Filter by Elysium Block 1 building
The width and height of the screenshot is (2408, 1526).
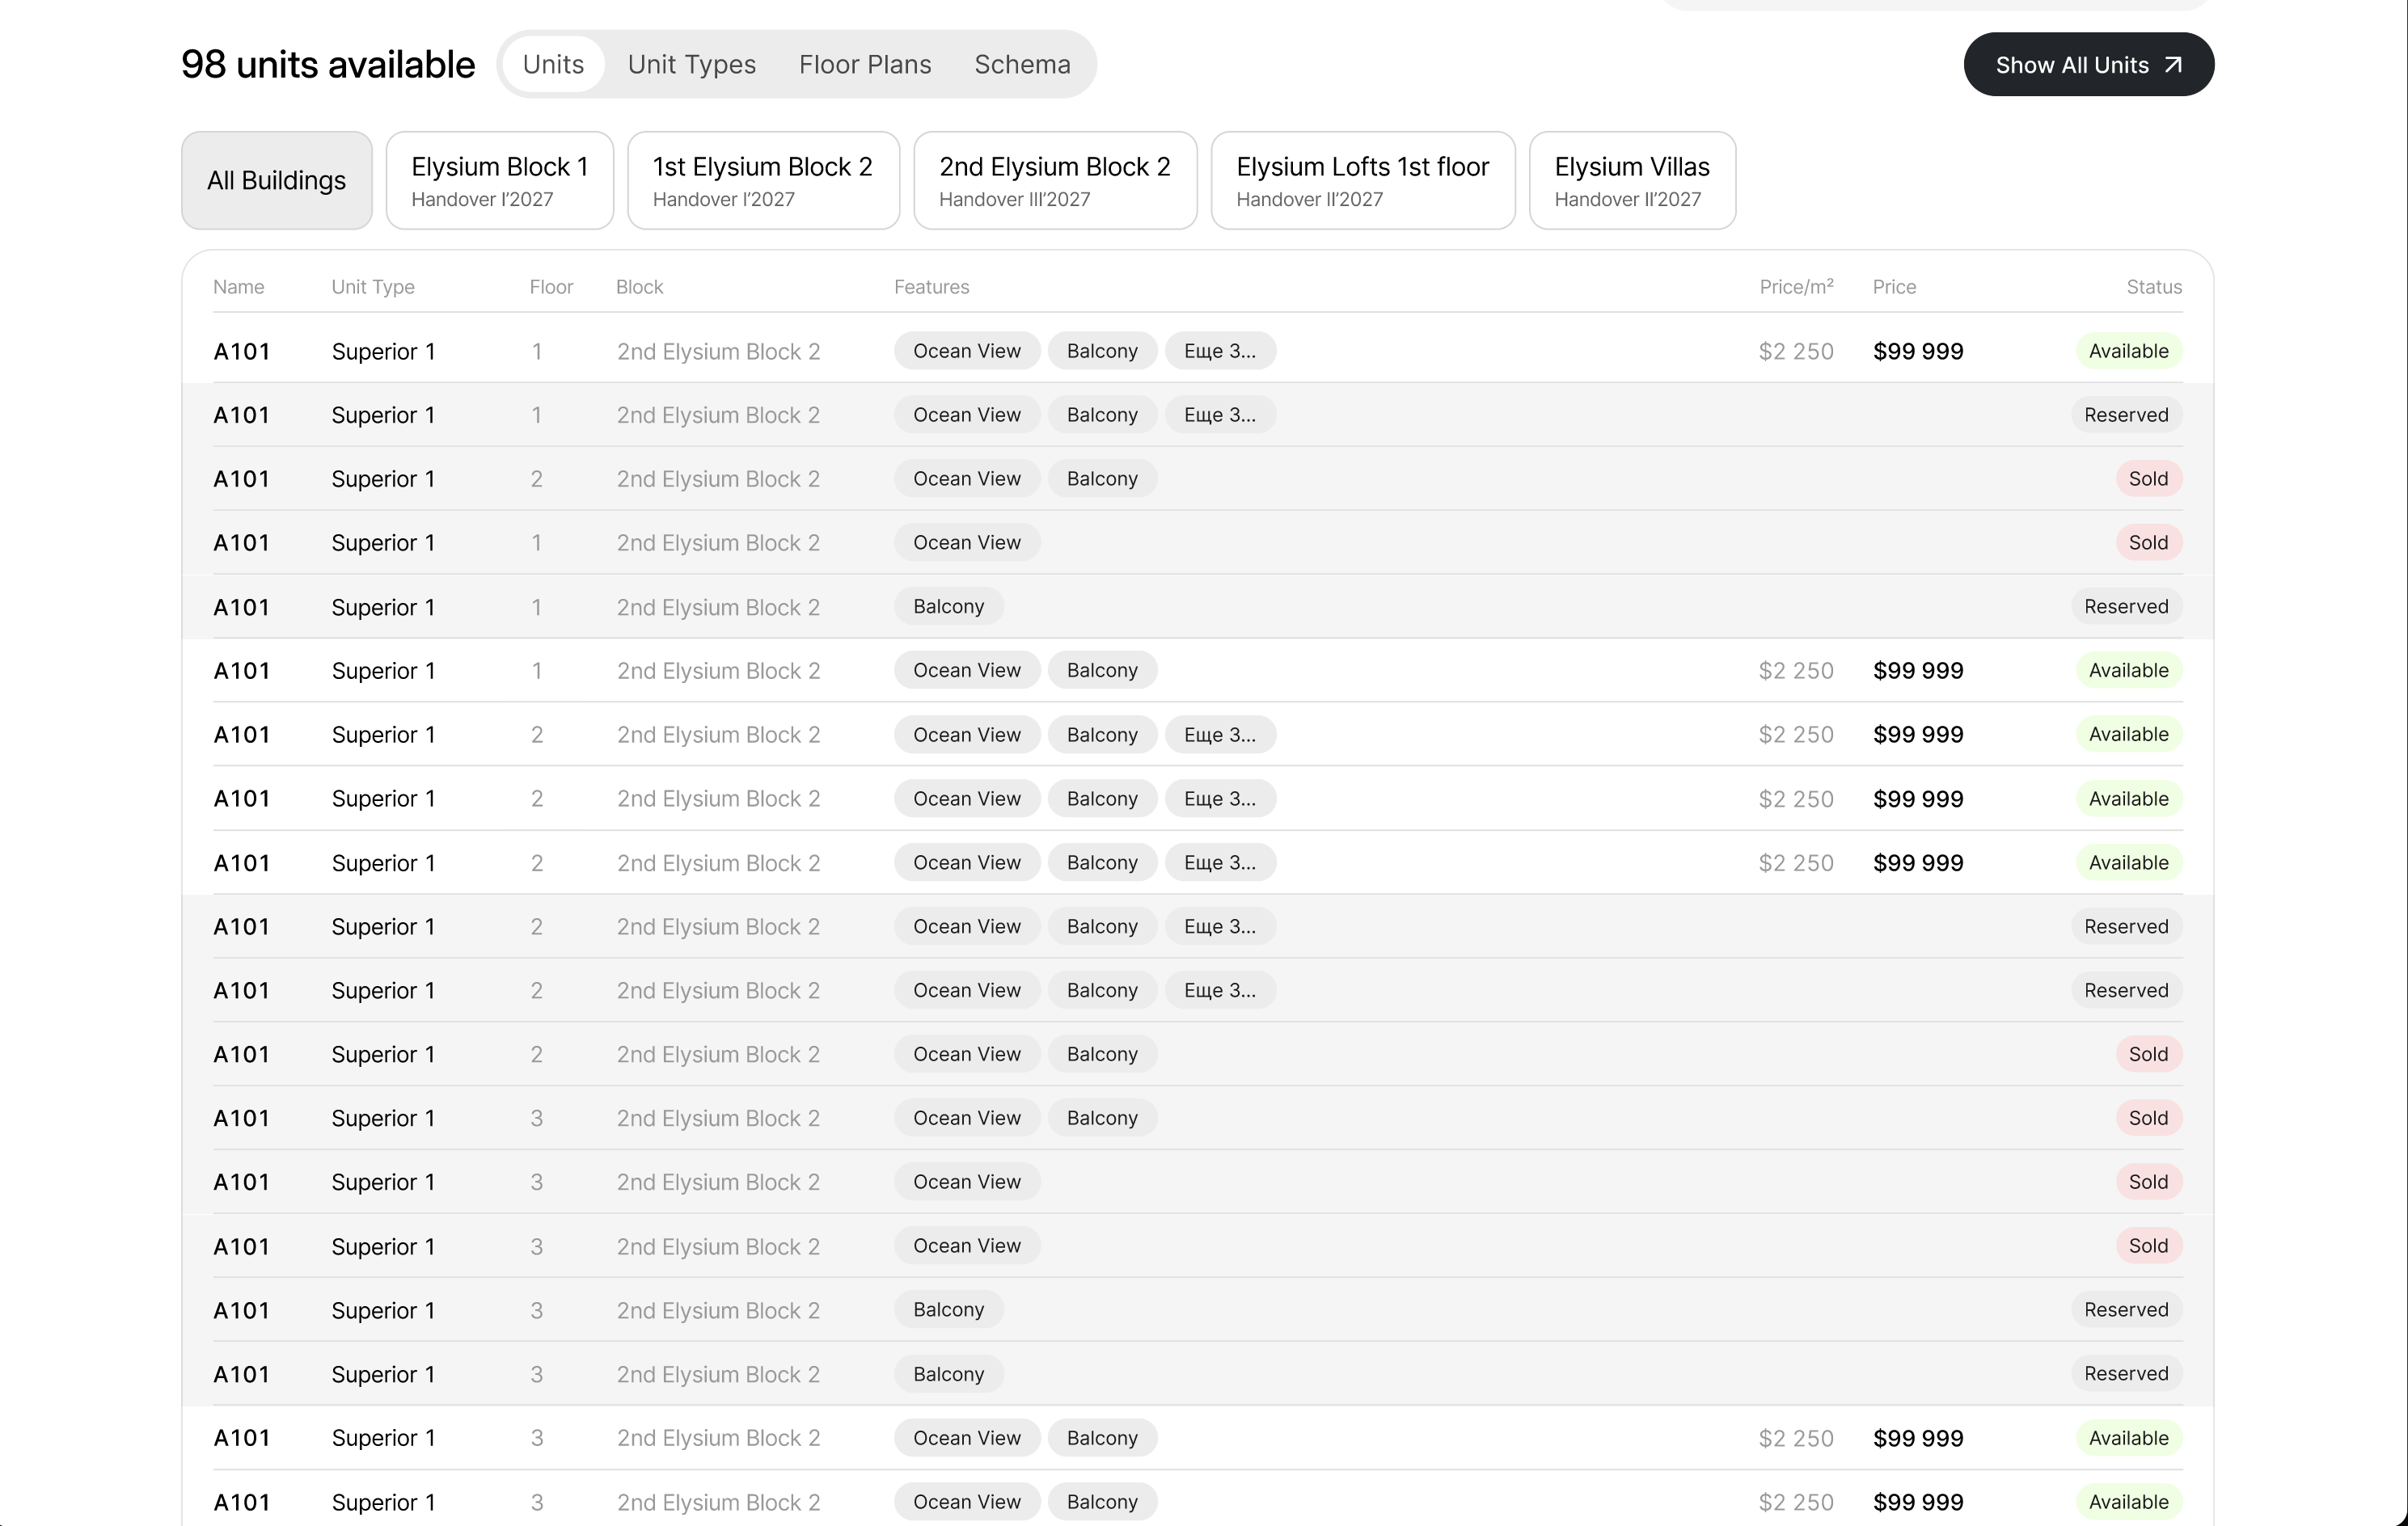pyautogui.click(x=499, y=181)
